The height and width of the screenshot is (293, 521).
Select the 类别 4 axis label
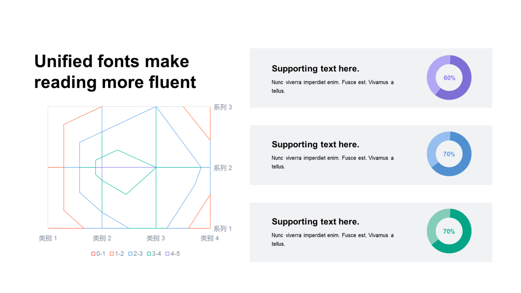210,238
